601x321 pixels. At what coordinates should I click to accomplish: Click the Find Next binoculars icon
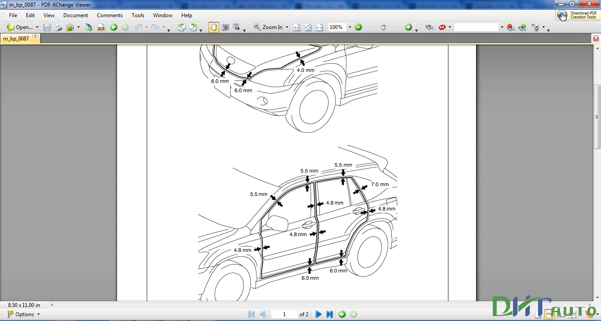coord(522,27)
